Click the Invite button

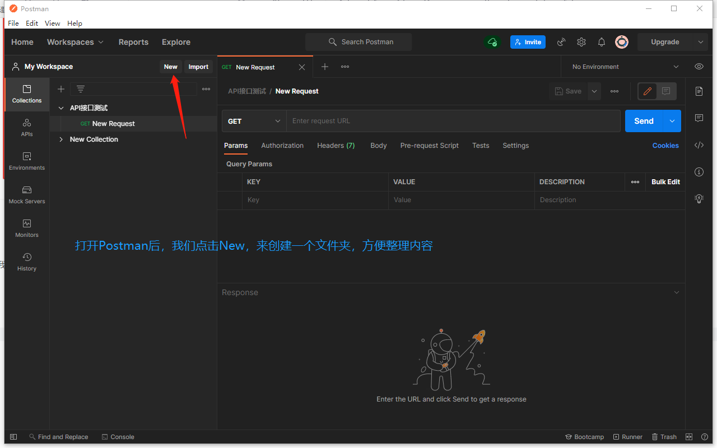pyautogui.click(x=528, y=42)
